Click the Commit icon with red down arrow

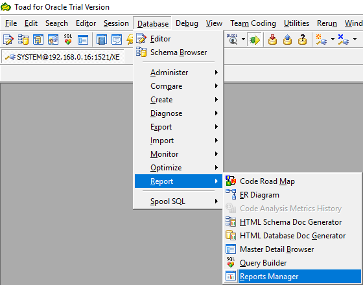point(272,40)
